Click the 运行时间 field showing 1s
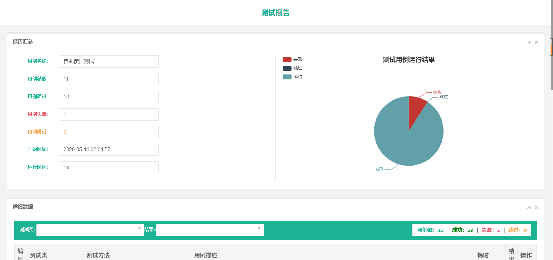 (x=109, y=167)
